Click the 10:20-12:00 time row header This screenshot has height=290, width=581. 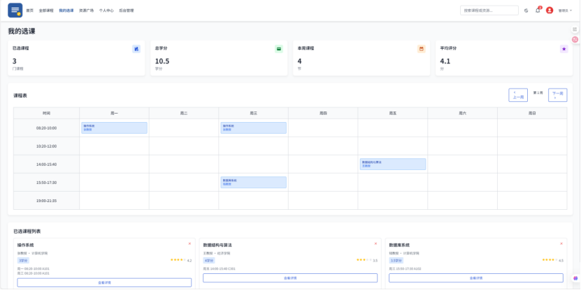click(x=46, y=146)
